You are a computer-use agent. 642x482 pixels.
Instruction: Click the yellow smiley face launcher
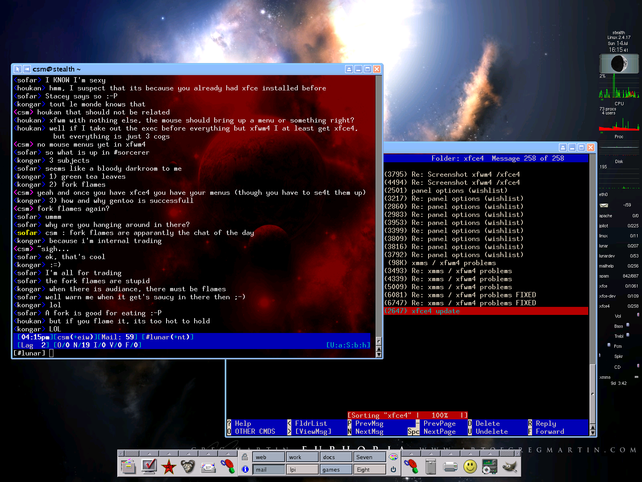tap(470, 467)
